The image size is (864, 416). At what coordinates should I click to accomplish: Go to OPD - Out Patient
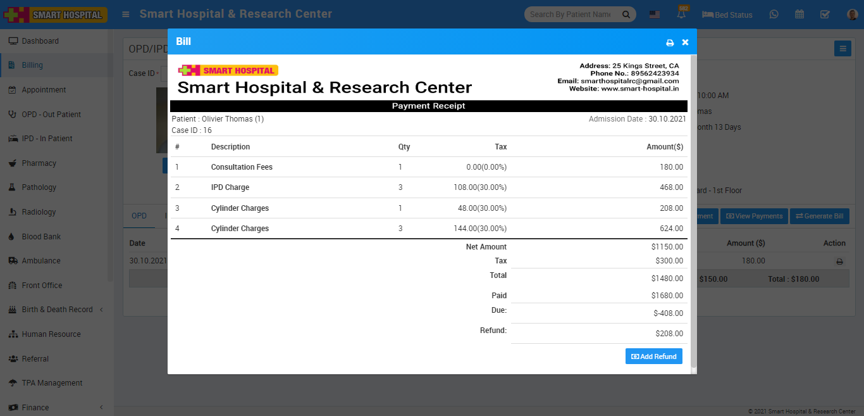point(51,115)
